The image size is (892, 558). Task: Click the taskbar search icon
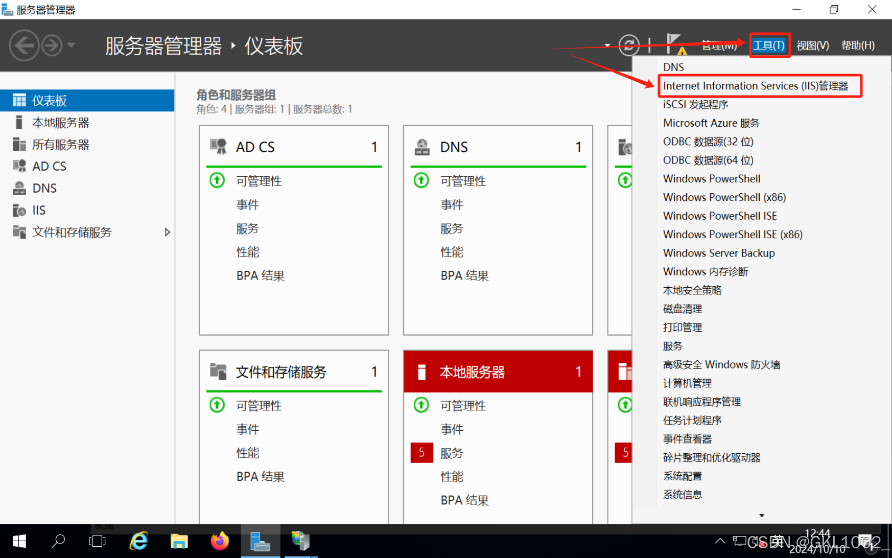(59, 541)
